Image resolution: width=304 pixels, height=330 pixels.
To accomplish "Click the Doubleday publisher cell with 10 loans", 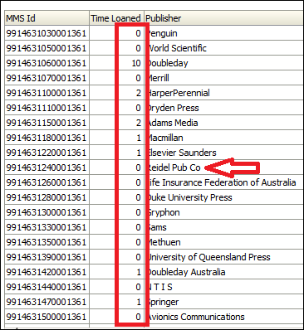I will tap(223, 63).
